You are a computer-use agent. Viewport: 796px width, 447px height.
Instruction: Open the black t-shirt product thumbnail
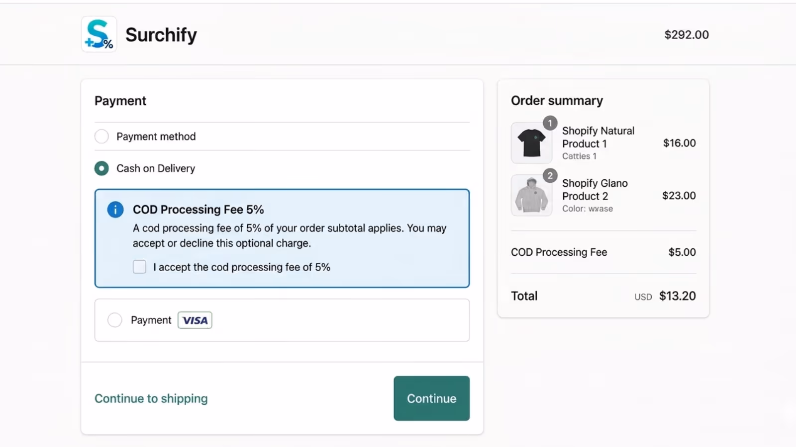tap(531, 143)
